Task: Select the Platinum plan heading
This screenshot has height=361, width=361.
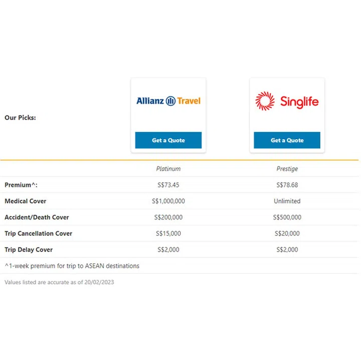Action: pos(168,169)
